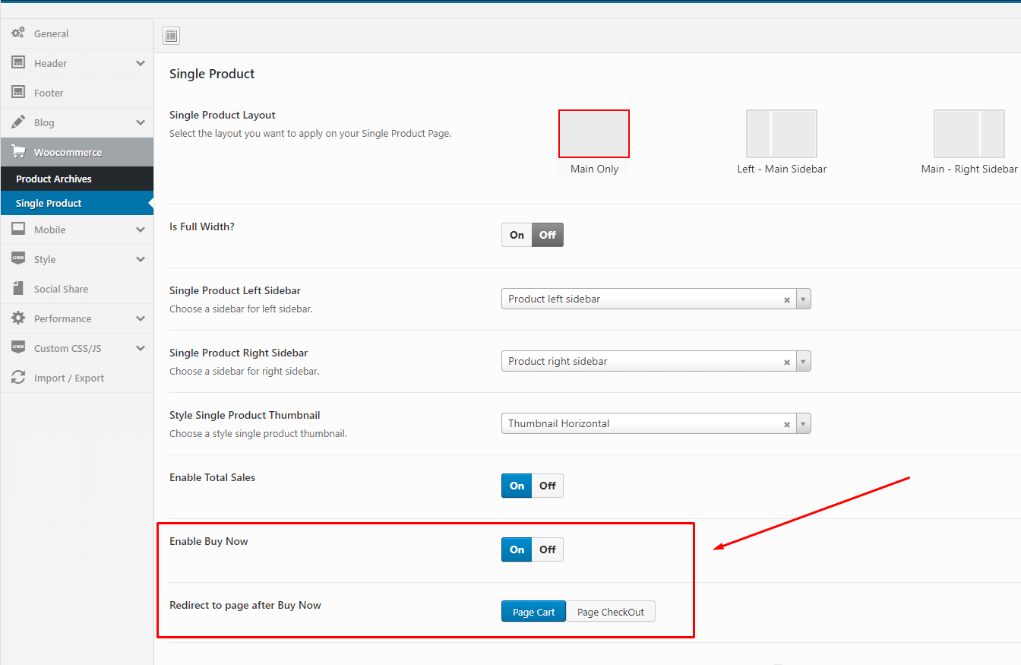Screen dimensions: 1021x665
Task: Select the Single Product submenu item
Action: (x=49, y=203)
